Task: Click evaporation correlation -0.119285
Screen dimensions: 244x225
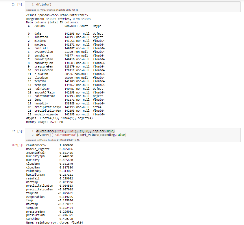Action: (x=66, y=197)
